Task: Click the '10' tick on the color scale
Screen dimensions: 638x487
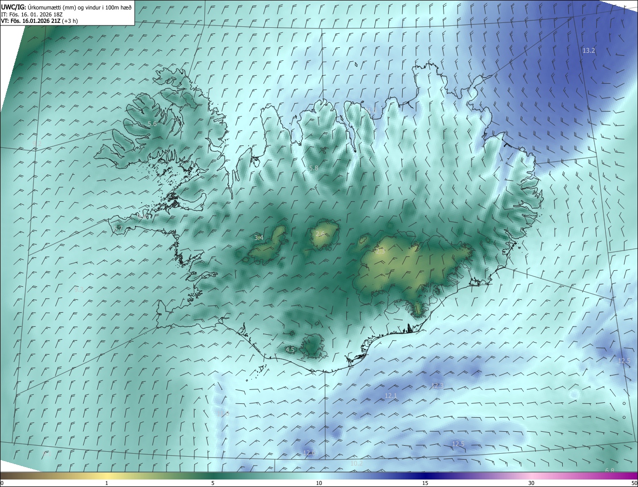Action: [319, 483]
